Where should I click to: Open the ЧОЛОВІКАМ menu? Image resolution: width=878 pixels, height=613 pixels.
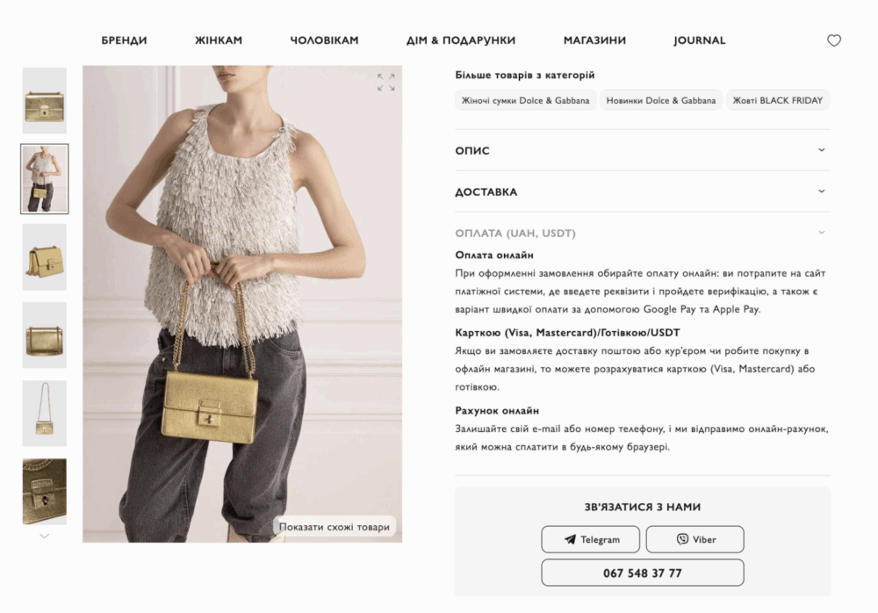324,40
